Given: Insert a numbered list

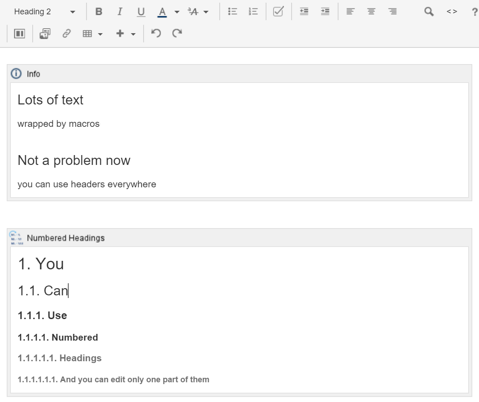Looking at the screenshot, I should (253, 12).
